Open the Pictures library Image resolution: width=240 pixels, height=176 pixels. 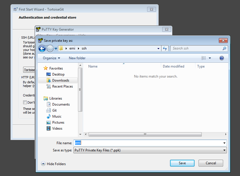click(55, 122)
